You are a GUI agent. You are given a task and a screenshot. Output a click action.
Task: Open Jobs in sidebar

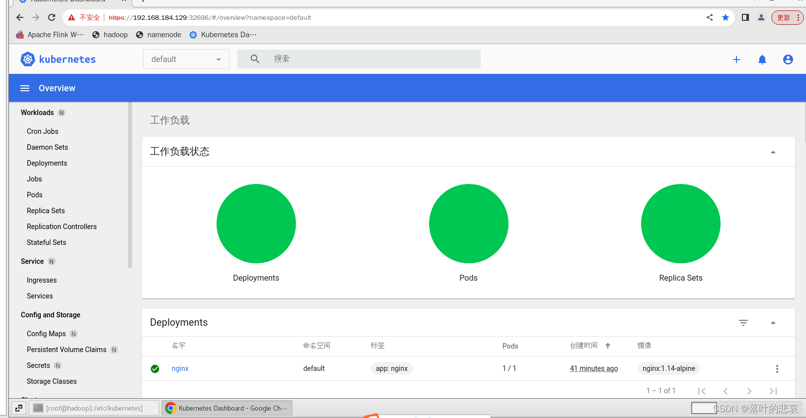click(x=34, y=179)
